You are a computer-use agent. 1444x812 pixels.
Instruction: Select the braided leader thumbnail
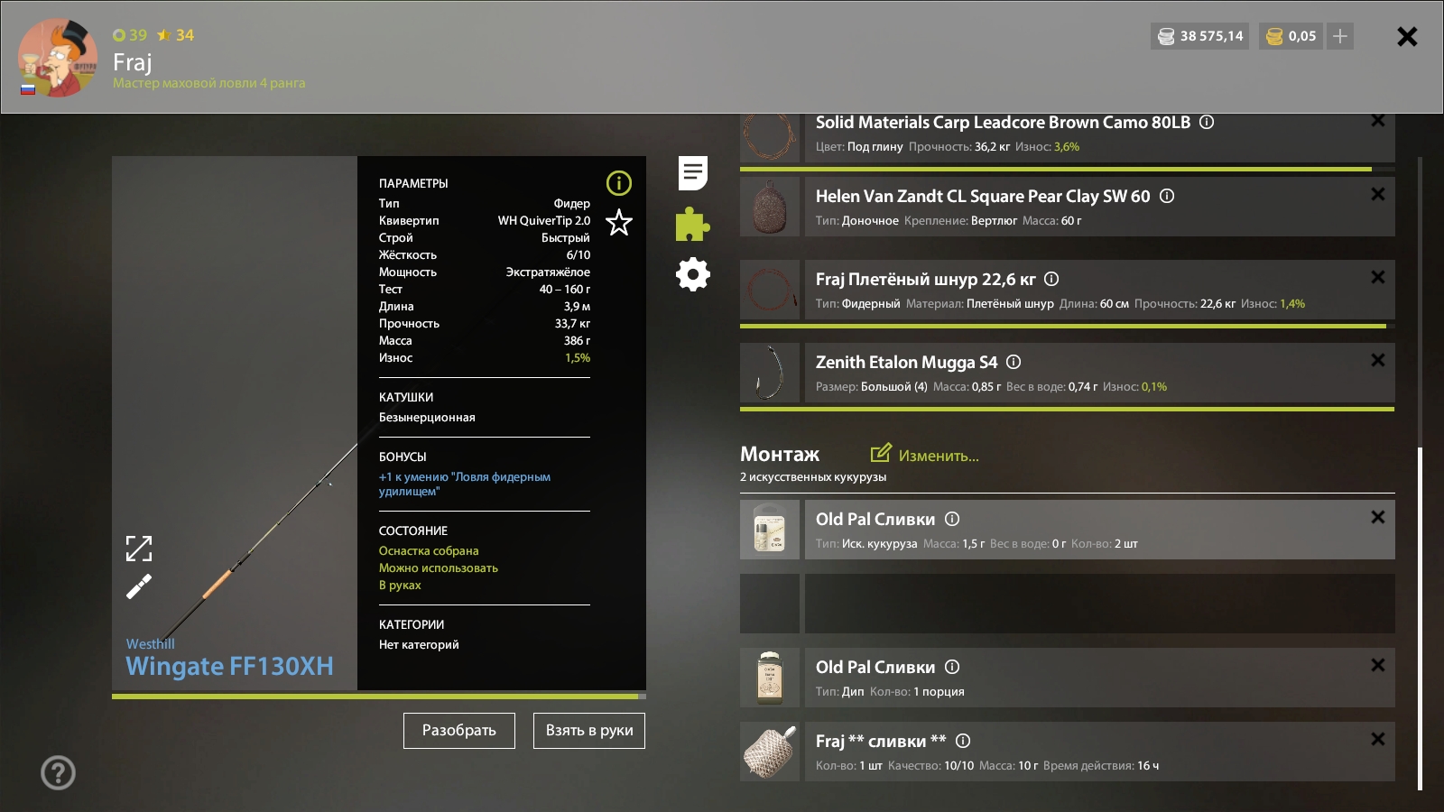[770, 290]
